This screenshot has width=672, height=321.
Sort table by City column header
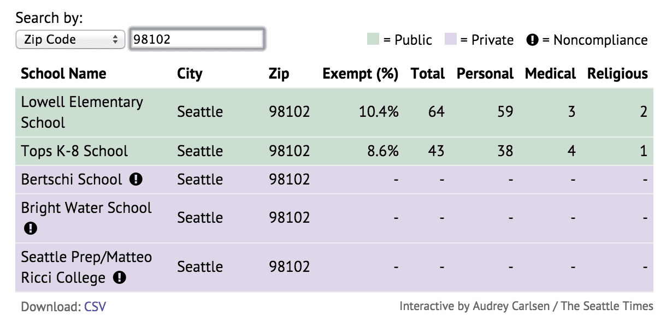point(190,74)
